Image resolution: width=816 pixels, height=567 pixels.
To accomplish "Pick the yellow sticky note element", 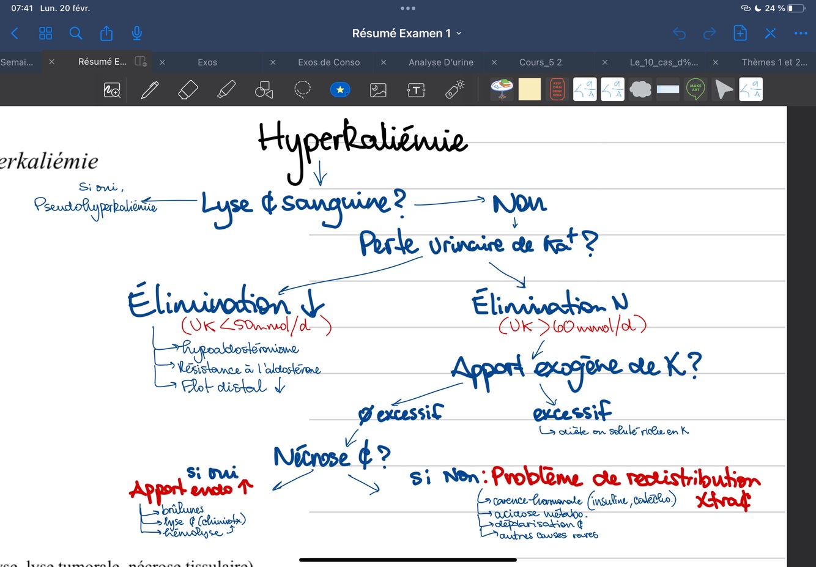I will [530, 89].
